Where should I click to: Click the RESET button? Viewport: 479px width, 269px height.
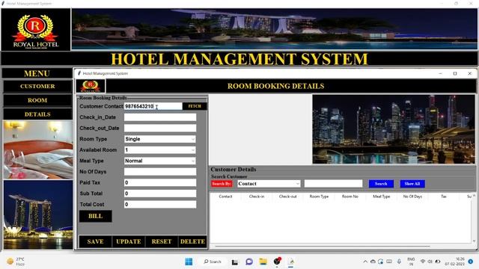162,241
